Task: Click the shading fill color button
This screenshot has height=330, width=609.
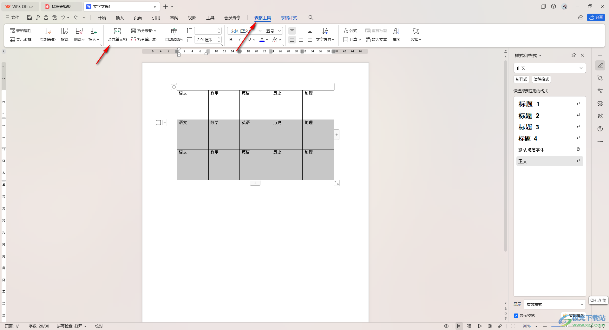Action: pos(275,40)
